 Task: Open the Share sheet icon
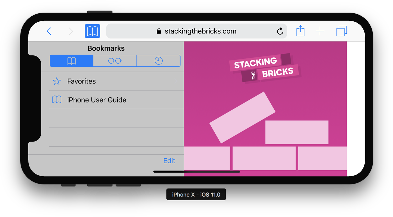pos(300,31)
